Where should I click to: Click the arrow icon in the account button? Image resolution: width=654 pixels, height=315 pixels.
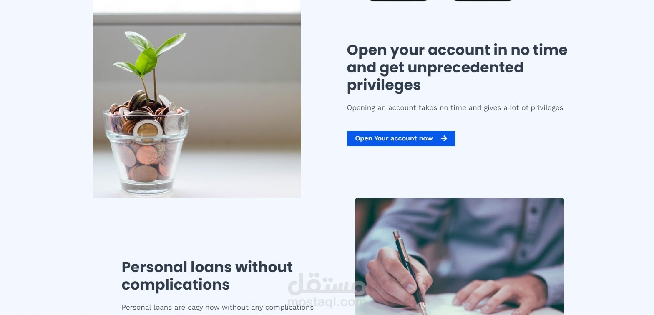tap(444, 138)
